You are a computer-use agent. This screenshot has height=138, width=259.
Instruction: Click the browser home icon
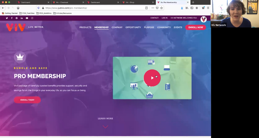pos(18,8)
